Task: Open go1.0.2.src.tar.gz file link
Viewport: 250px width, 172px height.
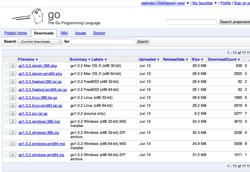Action: [33, 113]
